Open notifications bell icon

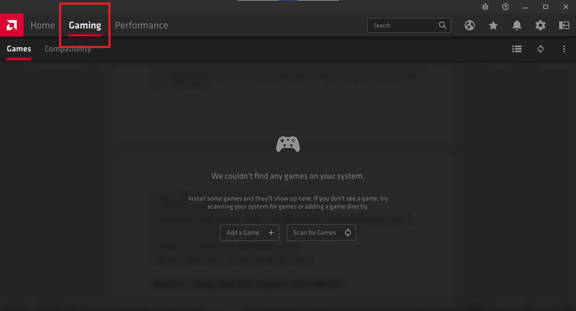(517, 25)
